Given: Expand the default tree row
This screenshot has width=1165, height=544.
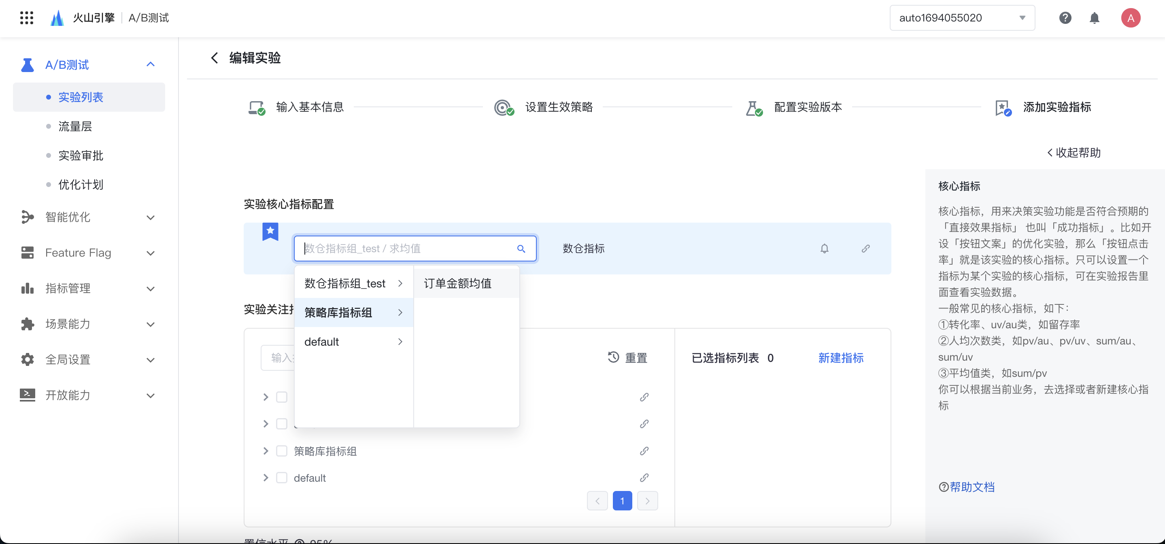Looking at the screenshot, I should 266,478.
